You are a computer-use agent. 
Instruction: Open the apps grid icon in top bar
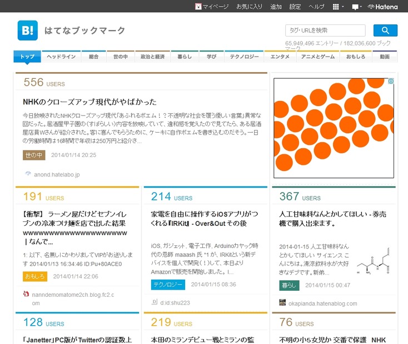point(336,7)
